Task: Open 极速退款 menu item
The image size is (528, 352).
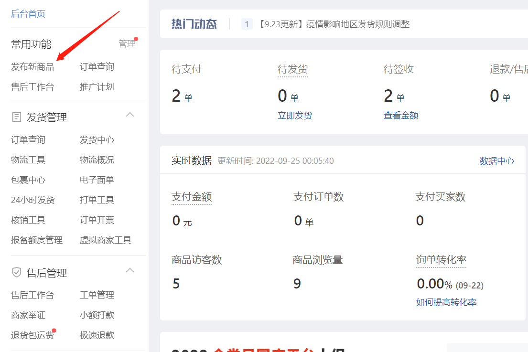Action: tap(97, 335)
